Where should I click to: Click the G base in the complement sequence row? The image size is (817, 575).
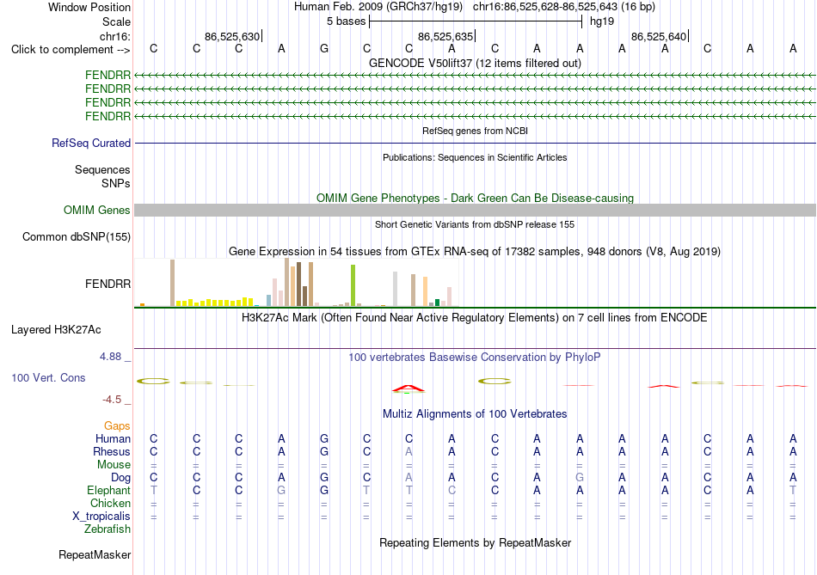tap(324, 49)
